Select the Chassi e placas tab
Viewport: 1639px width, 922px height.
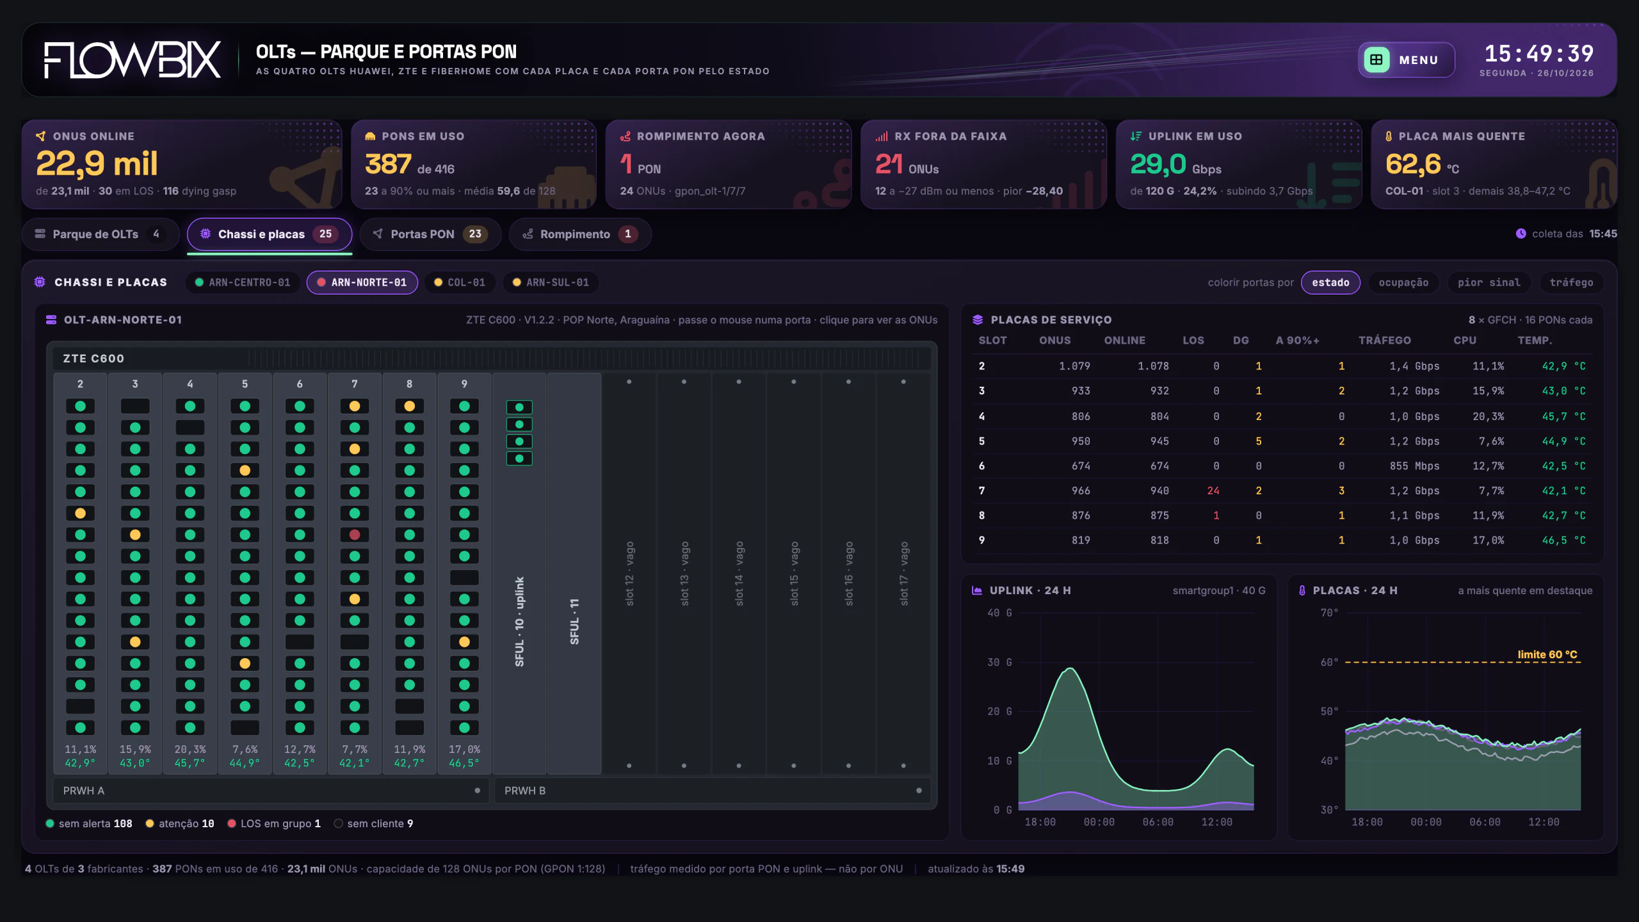click(x=270, y=234)
